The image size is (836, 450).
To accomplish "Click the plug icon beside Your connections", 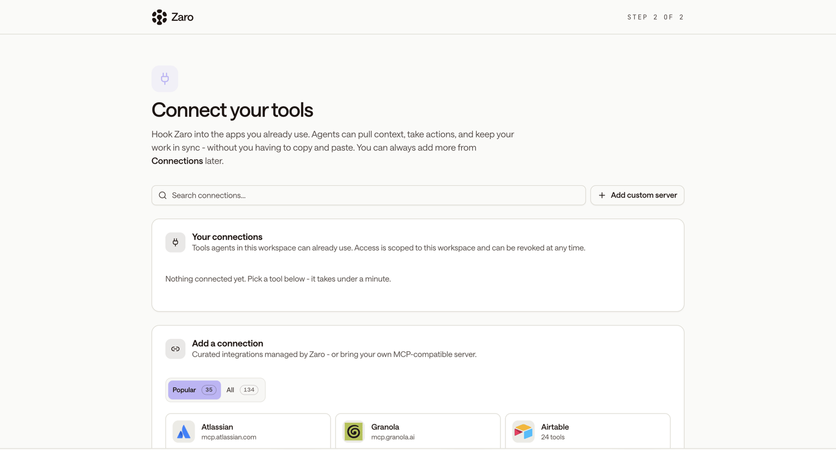I will pyautogui.click(x=175, y=242).
